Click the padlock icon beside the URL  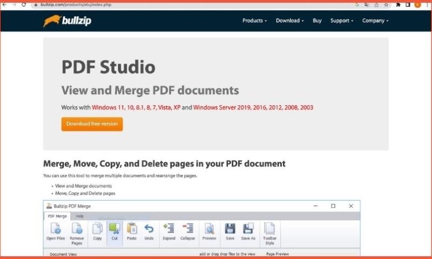click(x=35, y=5)
